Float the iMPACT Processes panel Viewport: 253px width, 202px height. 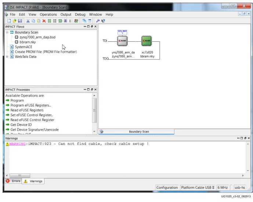[92, 89]
